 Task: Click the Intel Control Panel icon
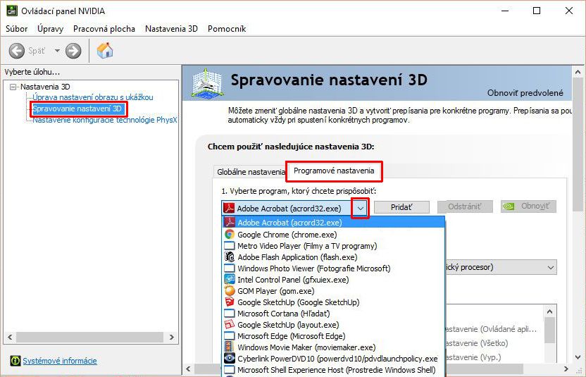(x=230, y=279)
